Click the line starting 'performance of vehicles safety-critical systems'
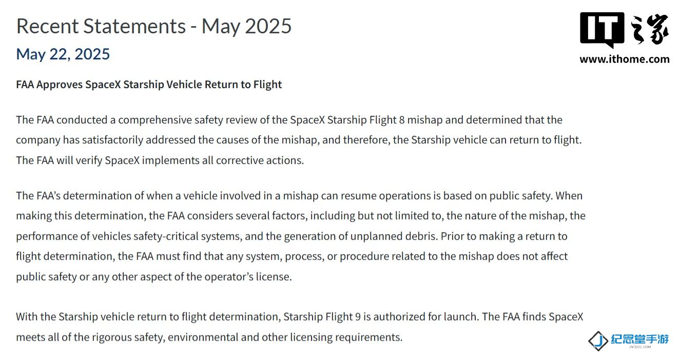The height and width of the screenshot is (354, 680). click(x=292, y=236)
